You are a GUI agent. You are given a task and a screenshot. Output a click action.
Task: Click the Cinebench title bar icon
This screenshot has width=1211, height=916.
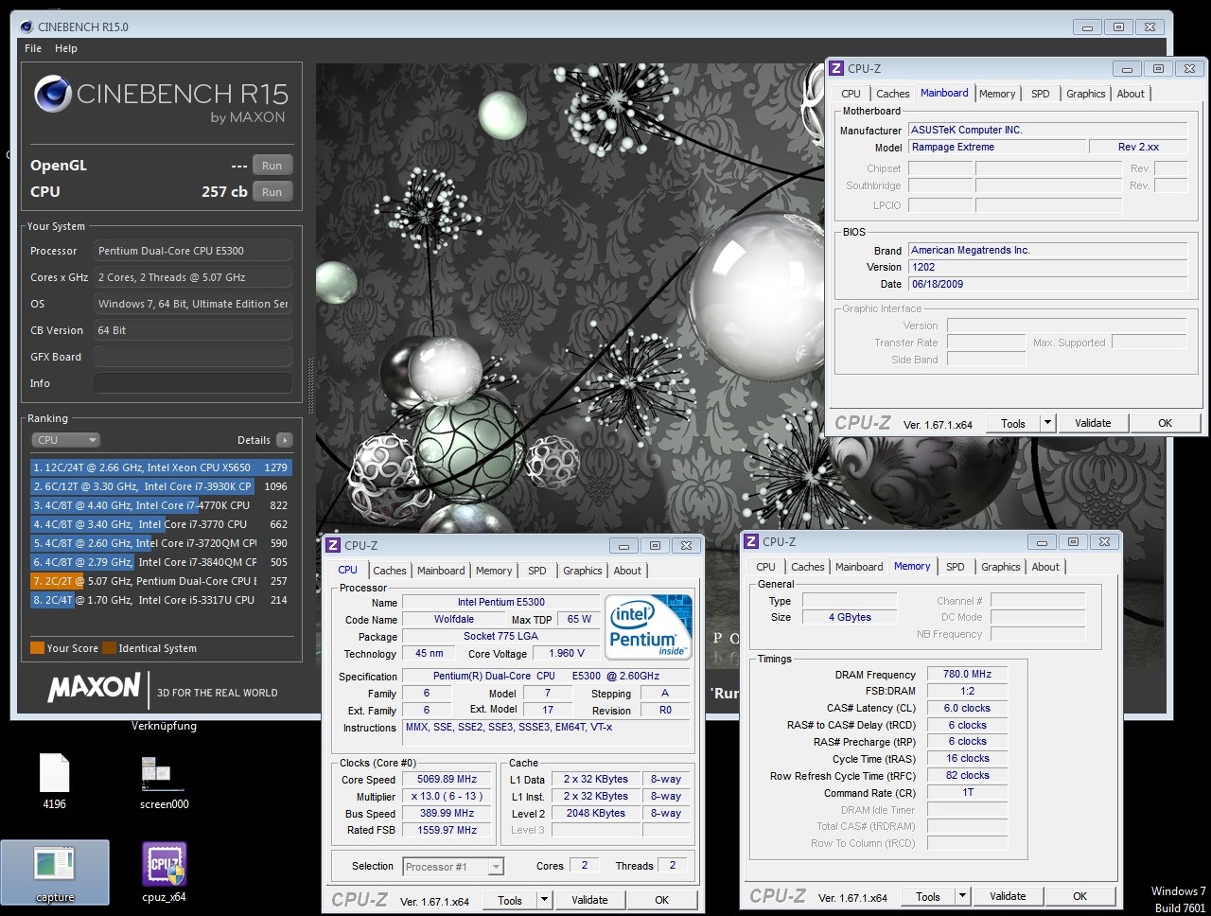[26, 26]
